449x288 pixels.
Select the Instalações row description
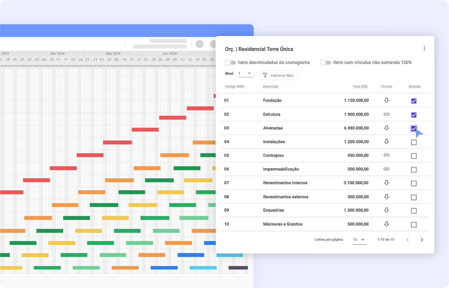point(274,142)
